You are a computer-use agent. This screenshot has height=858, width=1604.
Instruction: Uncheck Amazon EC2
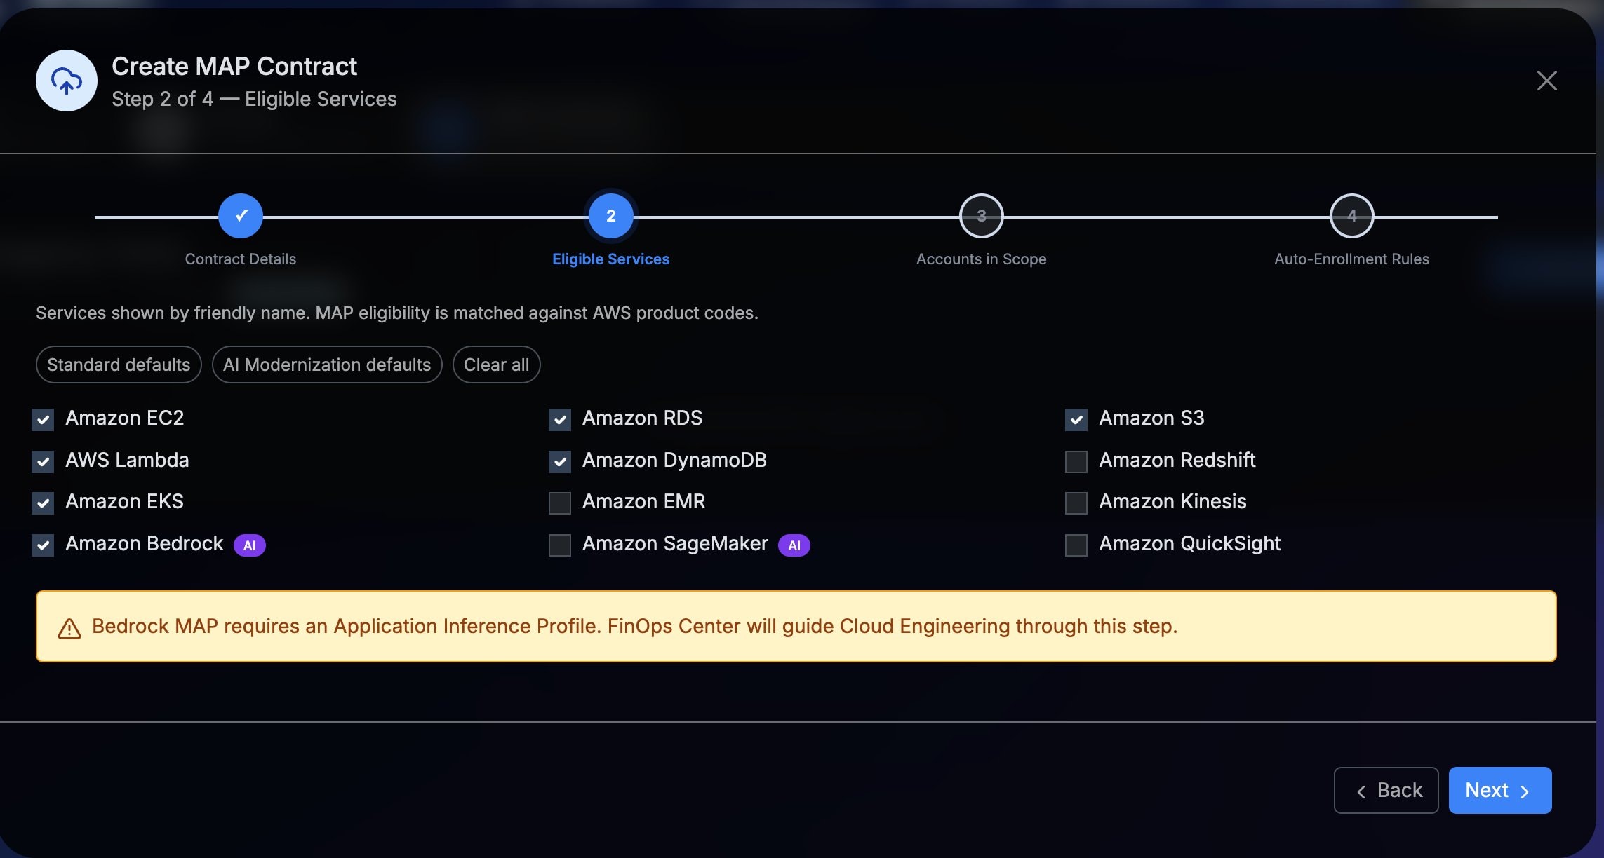coord(43,419)
